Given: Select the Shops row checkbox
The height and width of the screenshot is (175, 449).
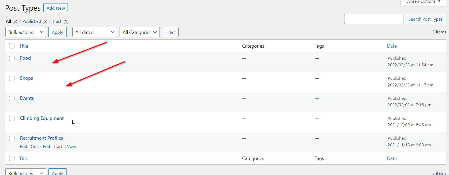Looking at the screenshot, I should point(12,78).
